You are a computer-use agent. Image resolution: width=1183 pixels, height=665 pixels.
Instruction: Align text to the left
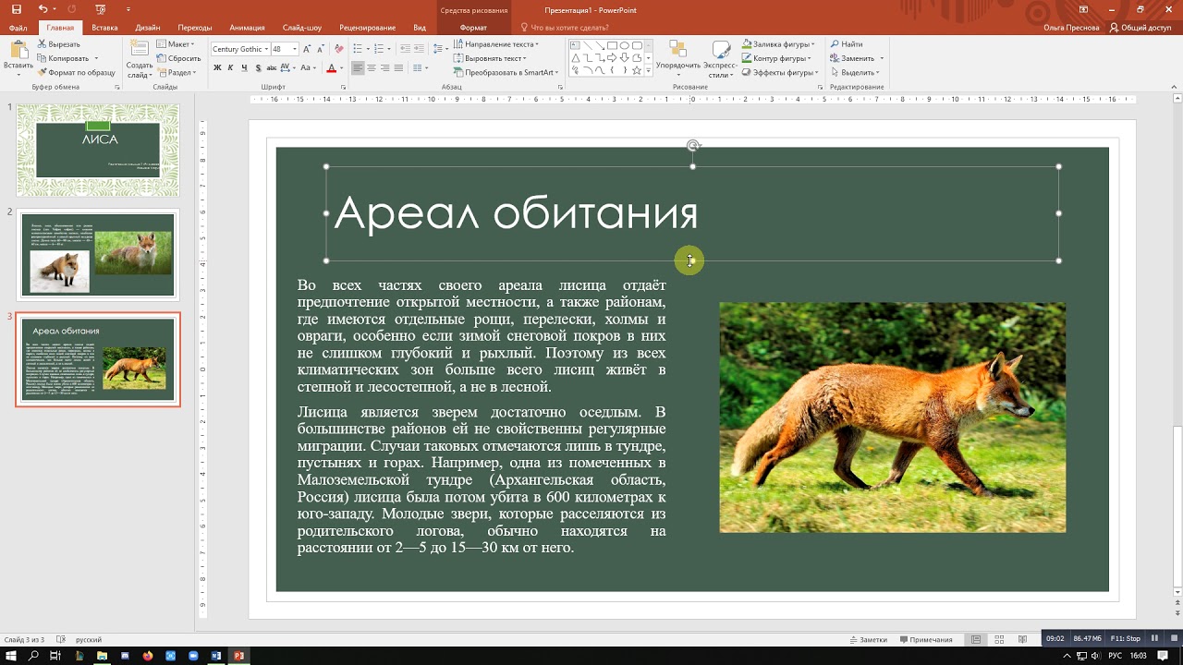[359, 68]
